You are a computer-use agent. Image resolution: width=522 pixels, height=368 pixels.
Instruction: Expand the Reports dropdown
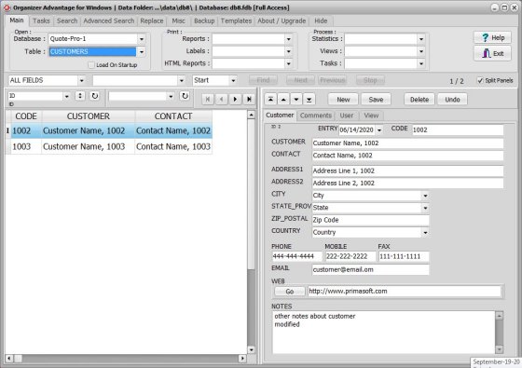[x=288, y=39]
